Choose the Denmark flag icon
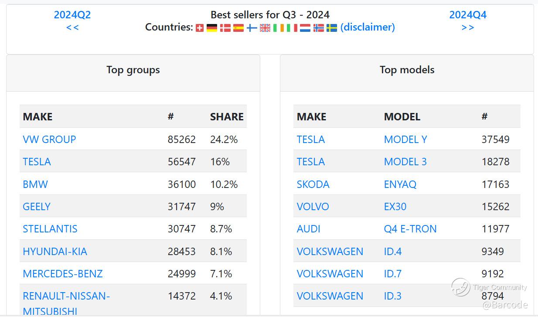 (225, 28)
